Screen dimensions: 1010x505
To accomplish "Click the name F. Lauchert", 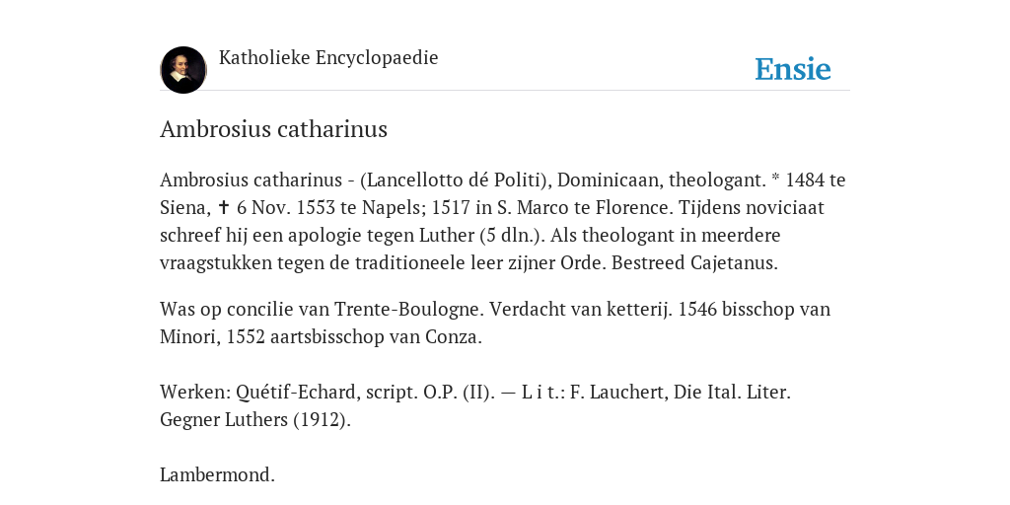I will 619,393.
